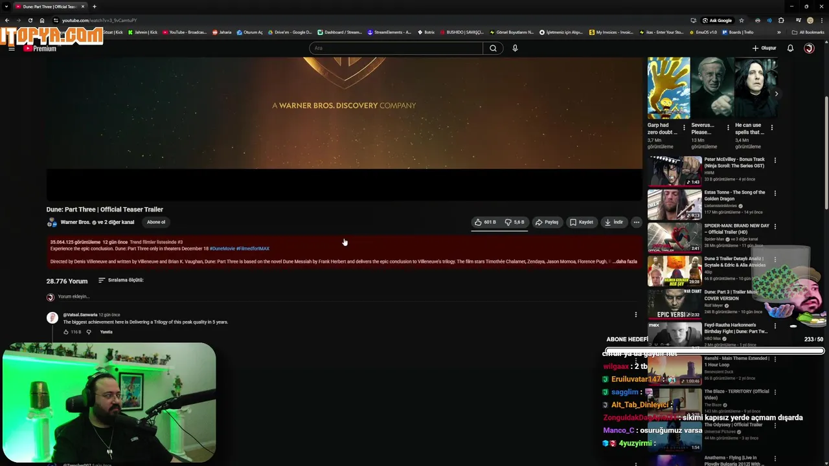Image resolution: width=829 pixels, height=466 pixels.
Task: Open #FilmedforIMAX hashtag link
Action: 253,249
